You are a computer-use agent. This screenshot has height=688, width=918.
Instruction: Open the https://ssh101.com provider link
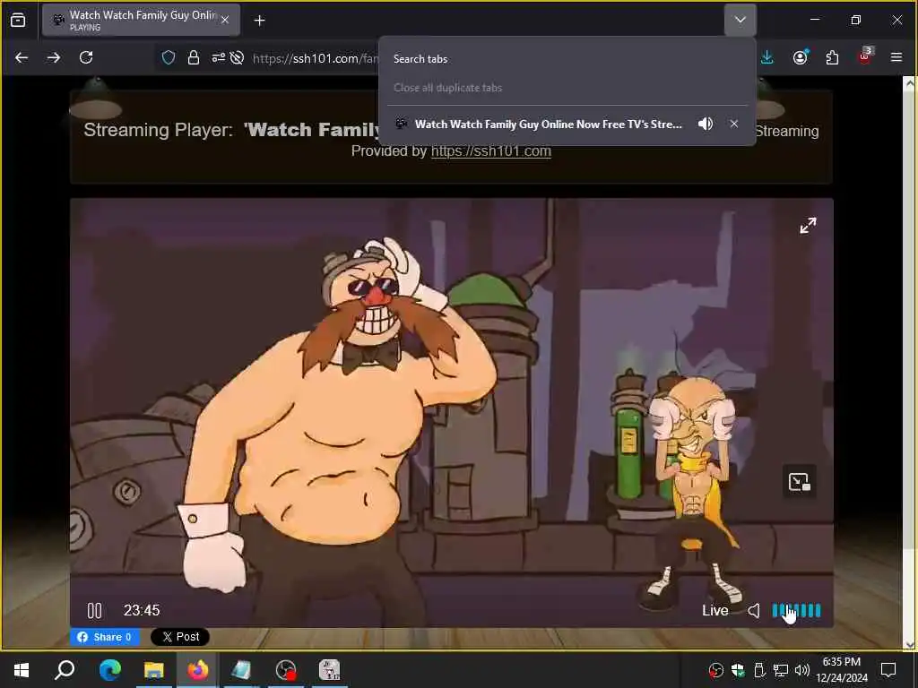point(490,150)
